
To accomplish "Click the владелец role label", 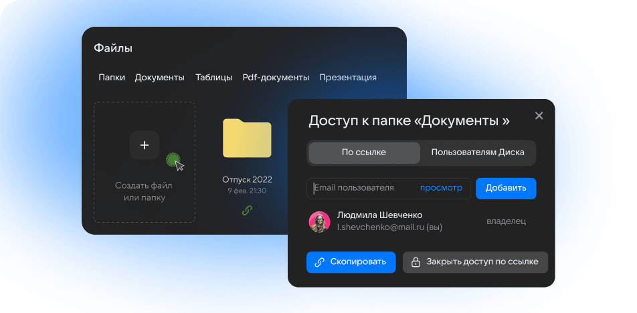I will pyautogui.click(x=506, y=221).
